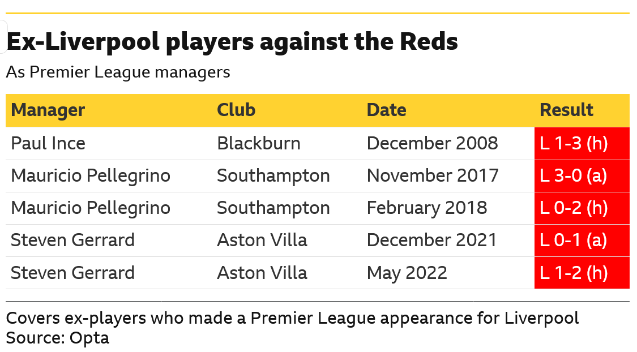The image size is (637, 352).
Task: Select the November 2017 date cell
Action: click(x=432, y=176)
